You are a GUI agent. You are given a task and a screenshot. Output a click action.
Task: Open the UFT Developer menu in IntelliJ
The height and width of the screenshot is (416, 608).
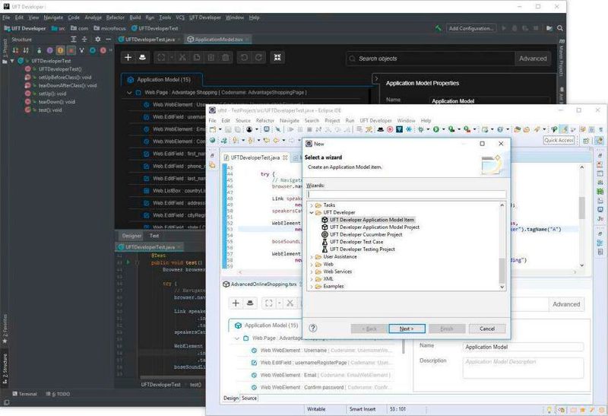pyautogui.click(x=204, y=17)
